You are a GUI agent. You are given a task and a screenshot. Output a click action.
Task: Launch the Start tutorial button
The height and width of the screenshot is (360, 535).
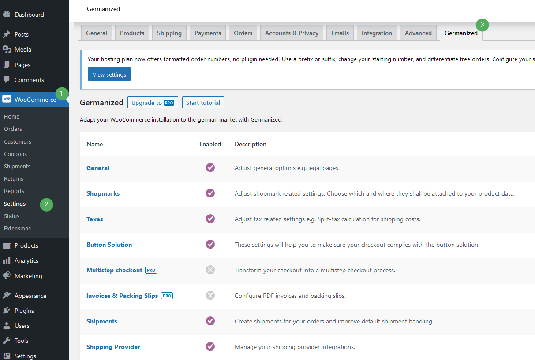click(203, 103)
